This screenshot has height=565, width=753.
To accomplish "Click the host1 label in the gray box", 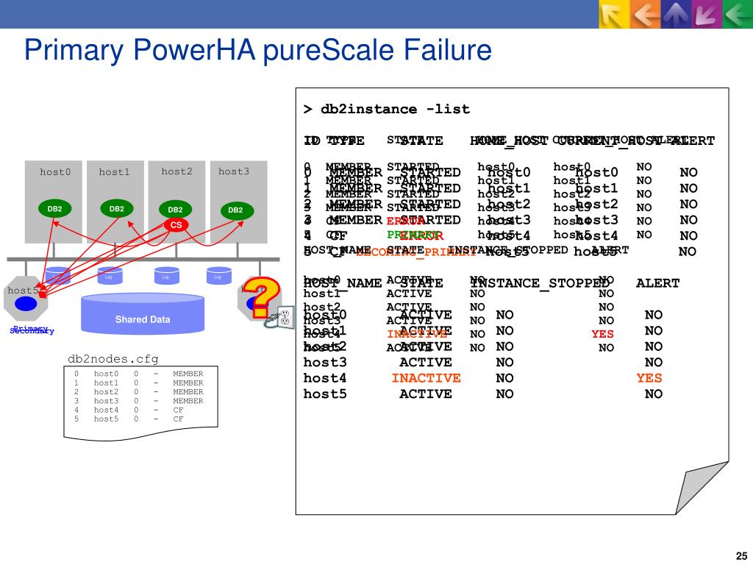I will click(x=114, y=171).
